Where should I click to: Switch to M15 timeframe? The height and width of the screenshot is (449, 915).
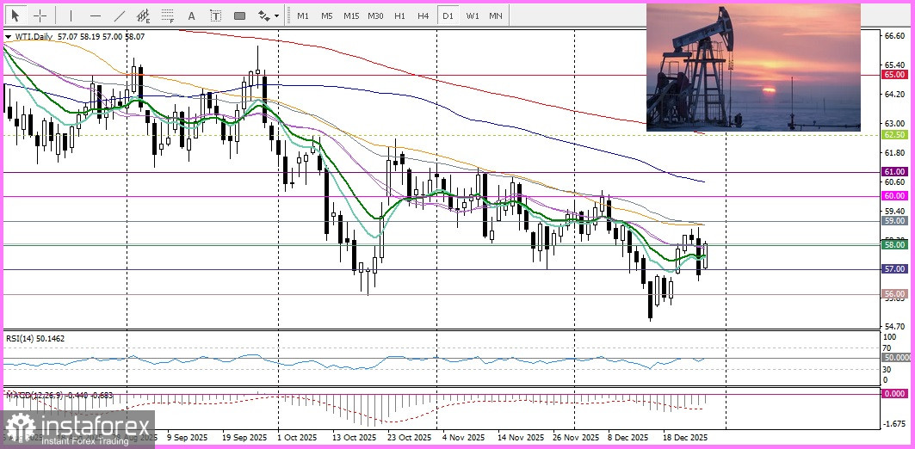(x=351, y=15)
